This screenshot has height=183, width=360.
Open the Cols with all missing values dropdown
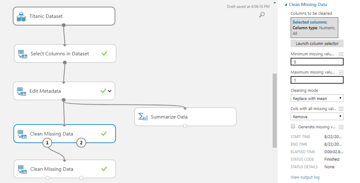point(317,117)
